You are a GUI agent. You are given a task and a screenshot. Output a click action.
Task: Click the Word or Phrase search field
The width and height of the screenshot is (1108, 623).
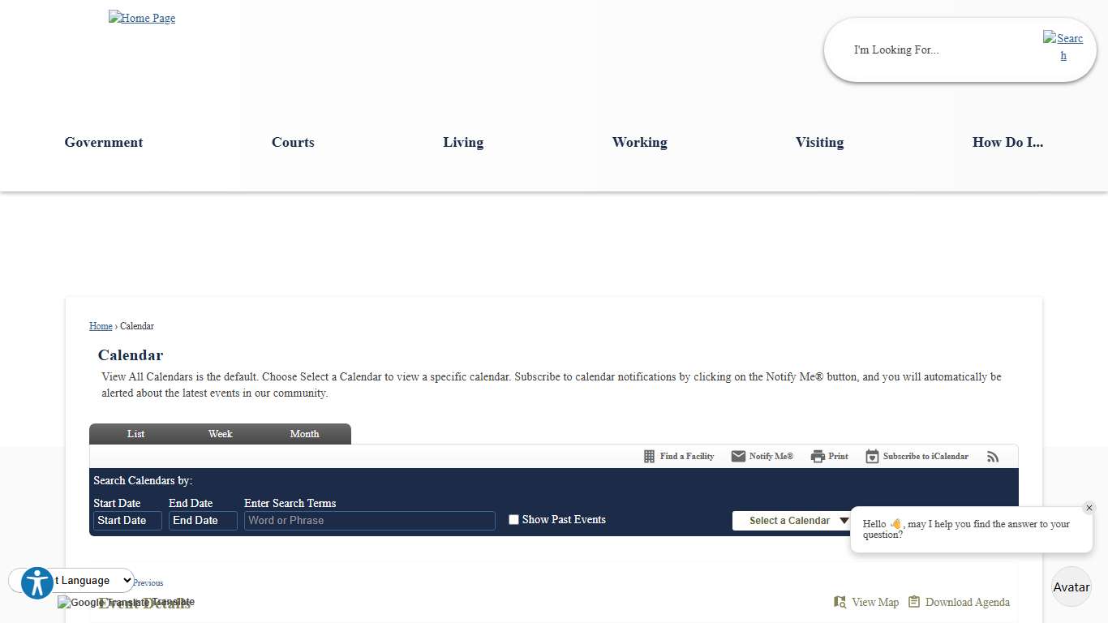[x=369, y=521]
